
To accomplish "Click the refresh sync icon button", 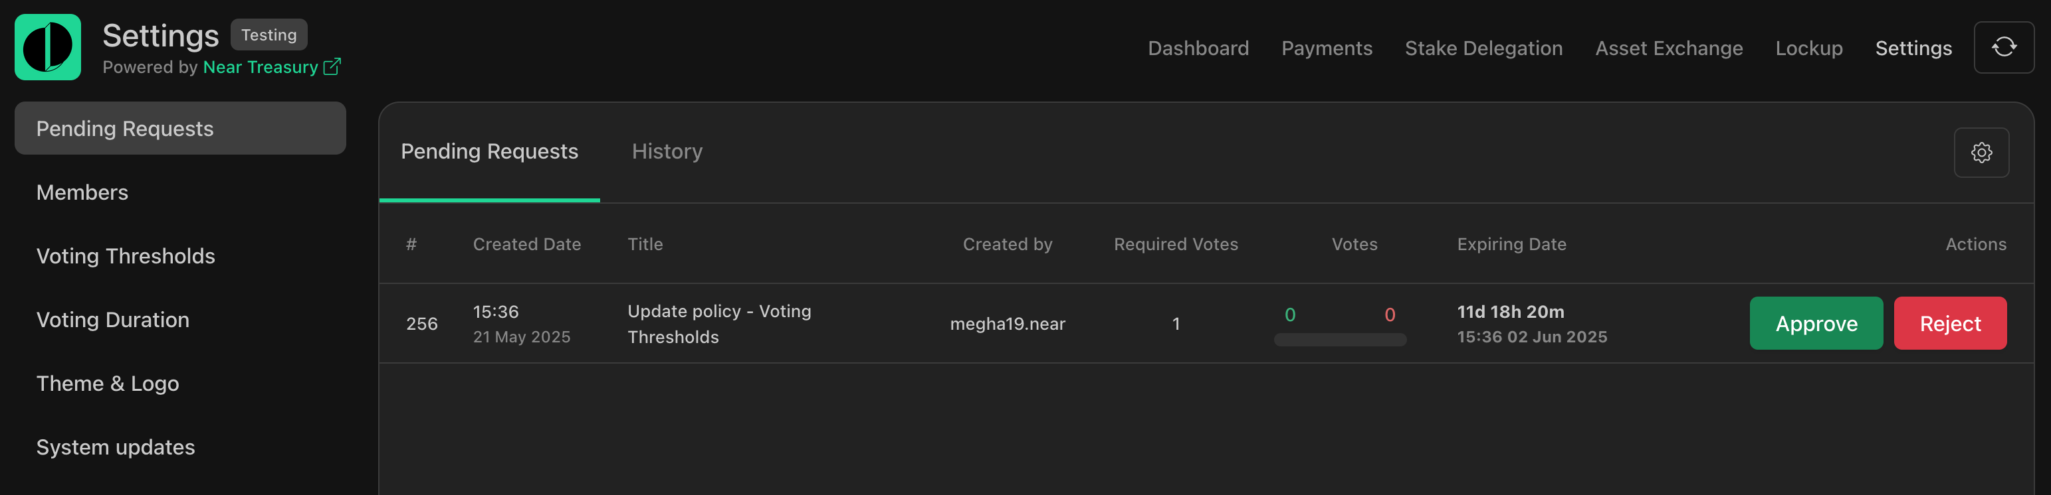I will point(2004,48).
